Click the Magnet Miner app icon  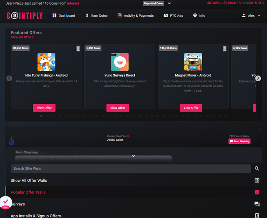[x=193, y=62]
